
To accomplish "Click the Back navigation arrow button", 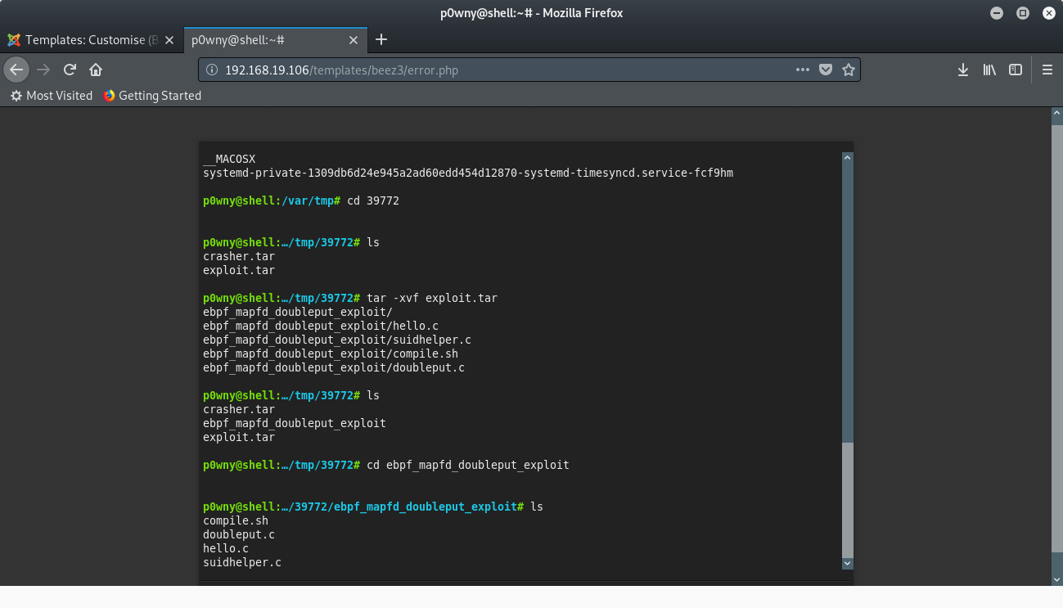I will point(16,70).
